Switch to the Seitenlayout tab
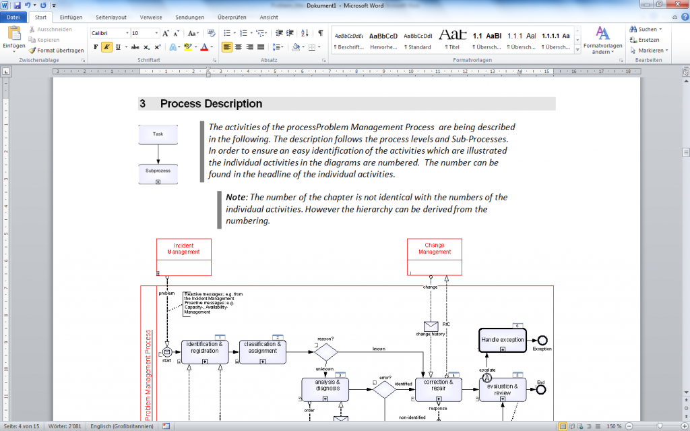 [x=111, y=17]
